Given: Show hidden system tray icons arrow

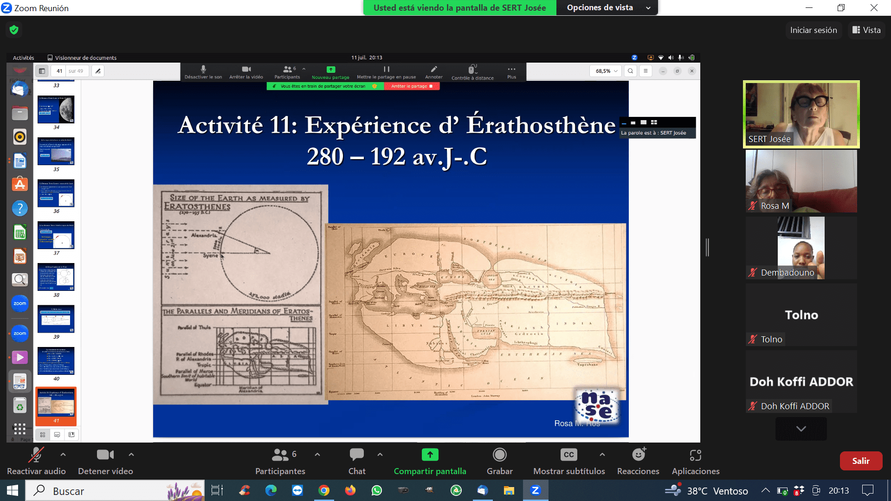Looking at the screenshot, I should 765,490.
